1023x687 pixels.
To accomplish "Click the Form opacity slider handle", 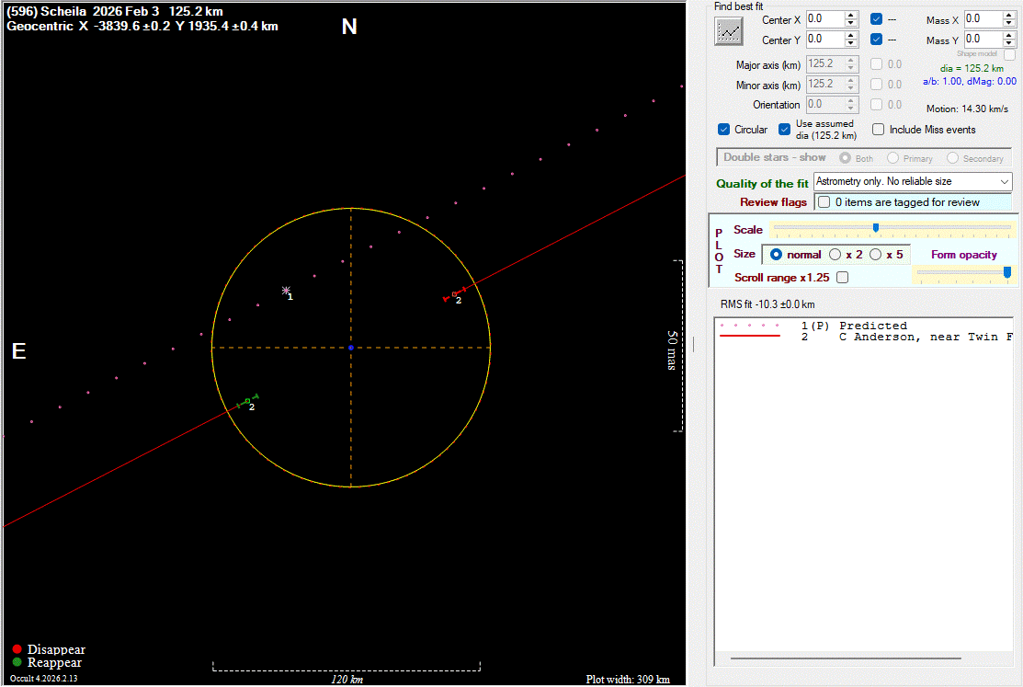I will pos(1007,272).
